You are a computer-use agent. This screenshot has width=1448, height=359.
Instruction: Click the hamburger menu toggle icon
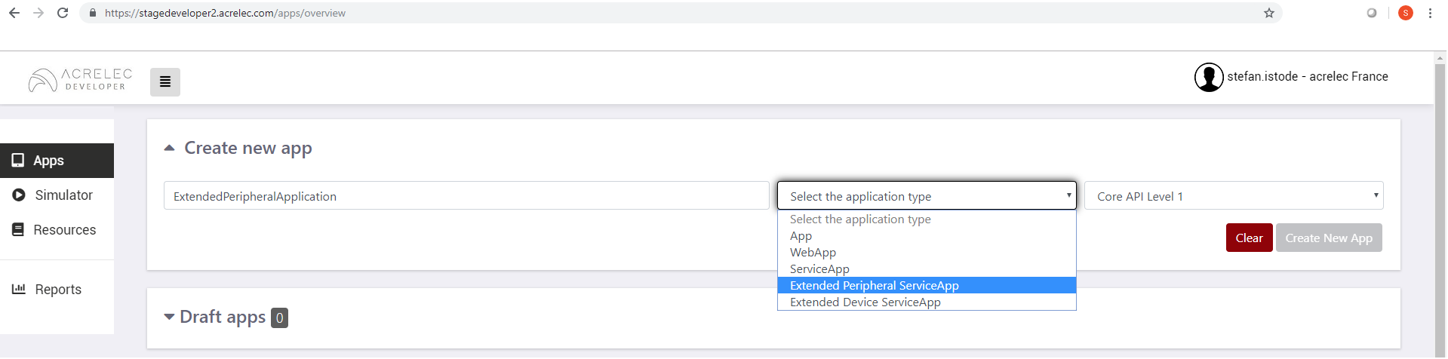164,81
